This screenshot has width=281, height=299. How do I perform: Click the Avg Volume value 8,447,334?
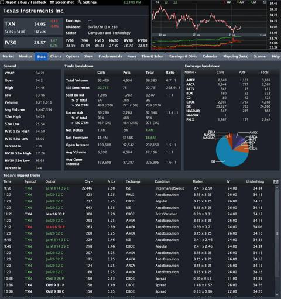coord(44,109)
